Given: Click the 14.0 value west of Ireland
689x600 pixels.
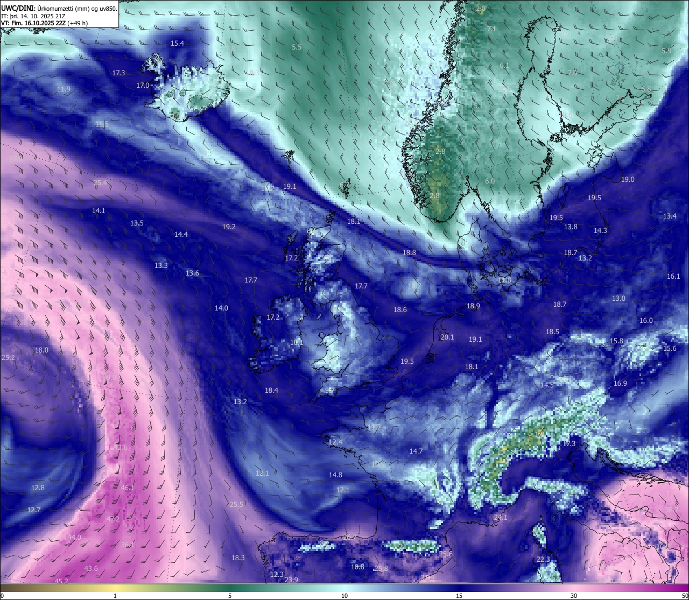Looking at the screenshot, I should pyautogui.click(x=221, y=308).
